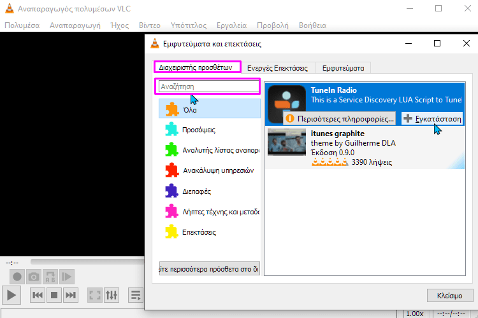
Task: Click the Αναζήτηση search field
Action: [x=209, y=86]
